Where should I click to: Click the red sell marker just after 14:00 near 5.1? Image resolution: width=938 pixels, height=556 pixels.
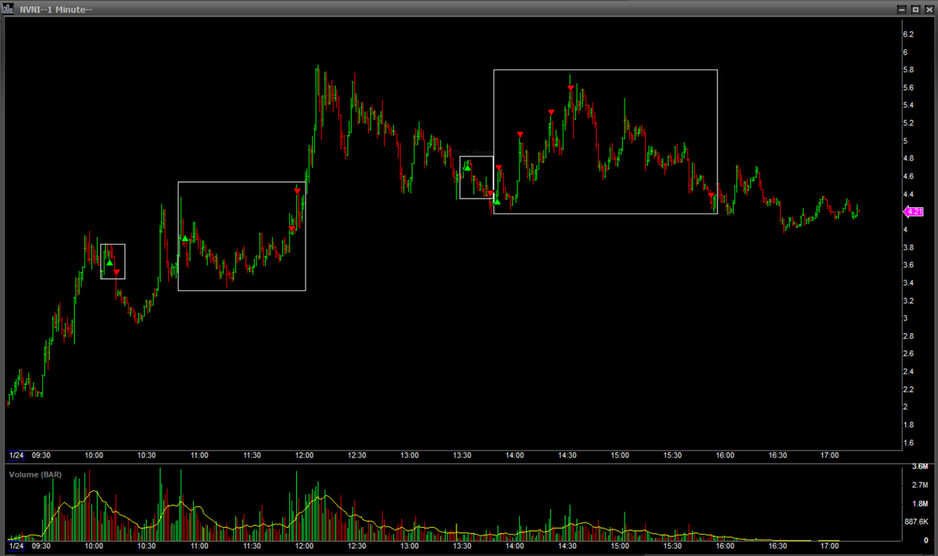[520, 135]
